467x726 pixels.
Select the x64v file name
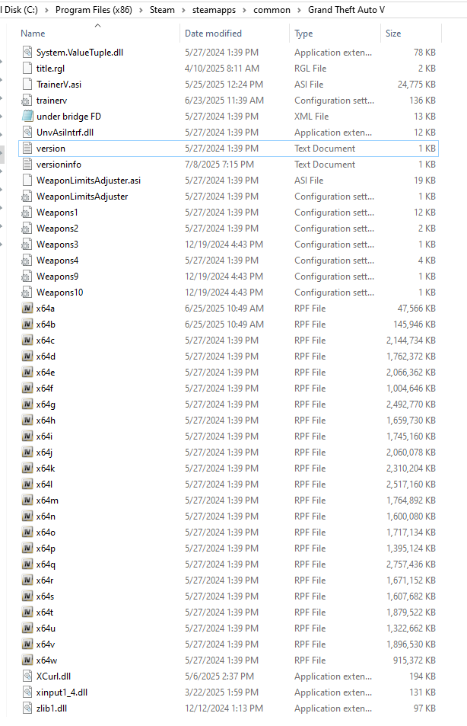tap(46, 644)
